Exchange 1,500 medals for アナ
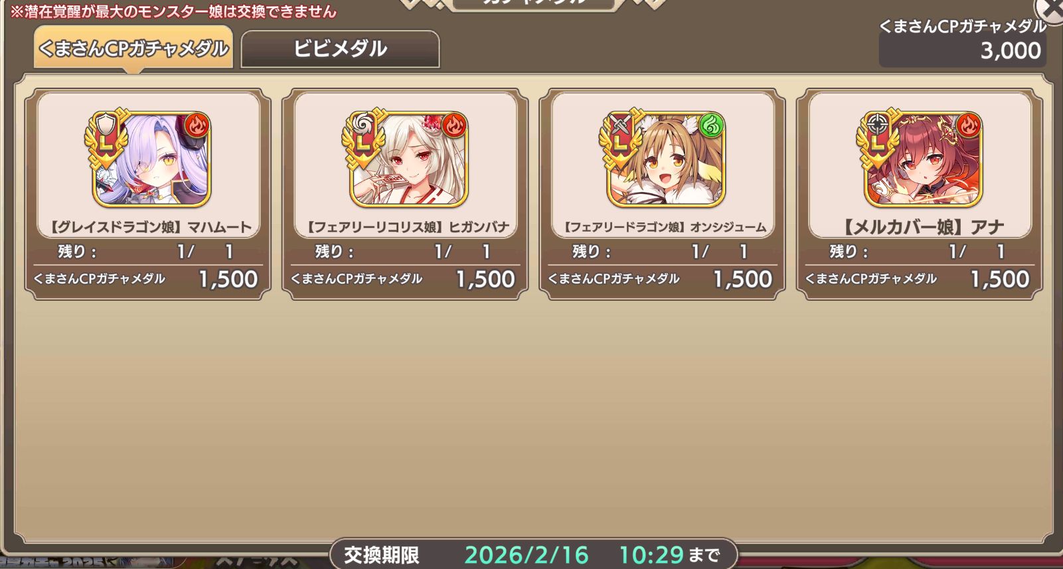This screenshot has width=1063, height=569. click(x=920, y=279)
